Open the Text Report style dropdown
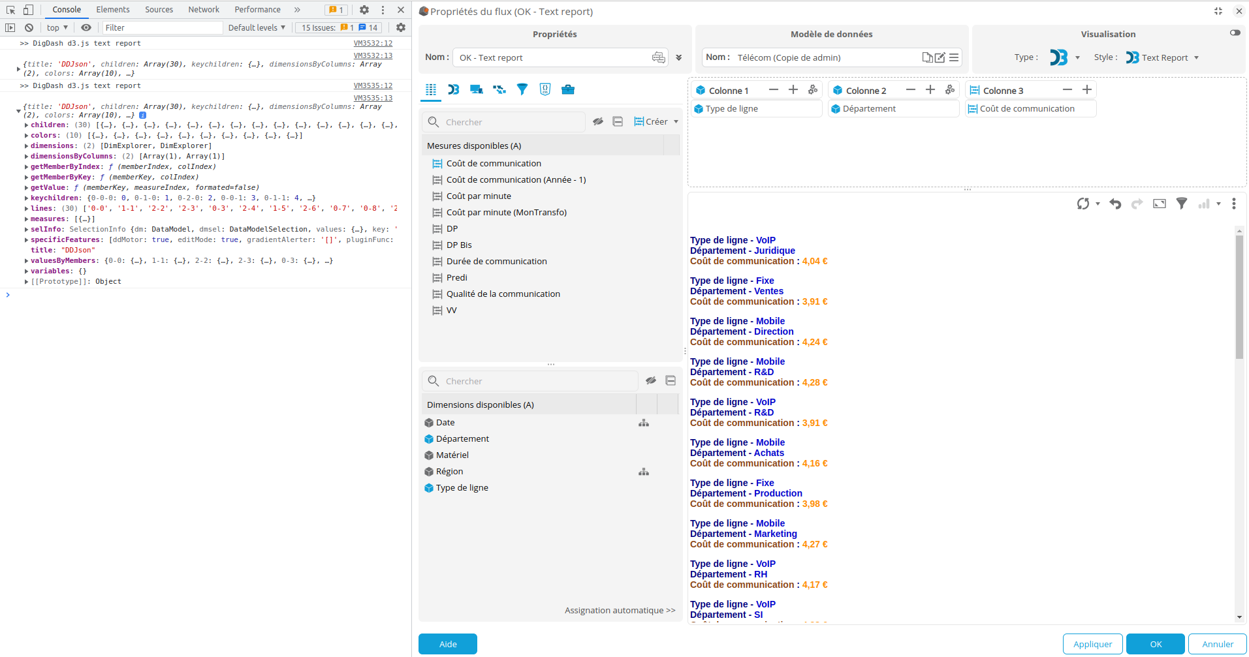This screenshot has height=657, width=1249. [x=1196, y=57]
